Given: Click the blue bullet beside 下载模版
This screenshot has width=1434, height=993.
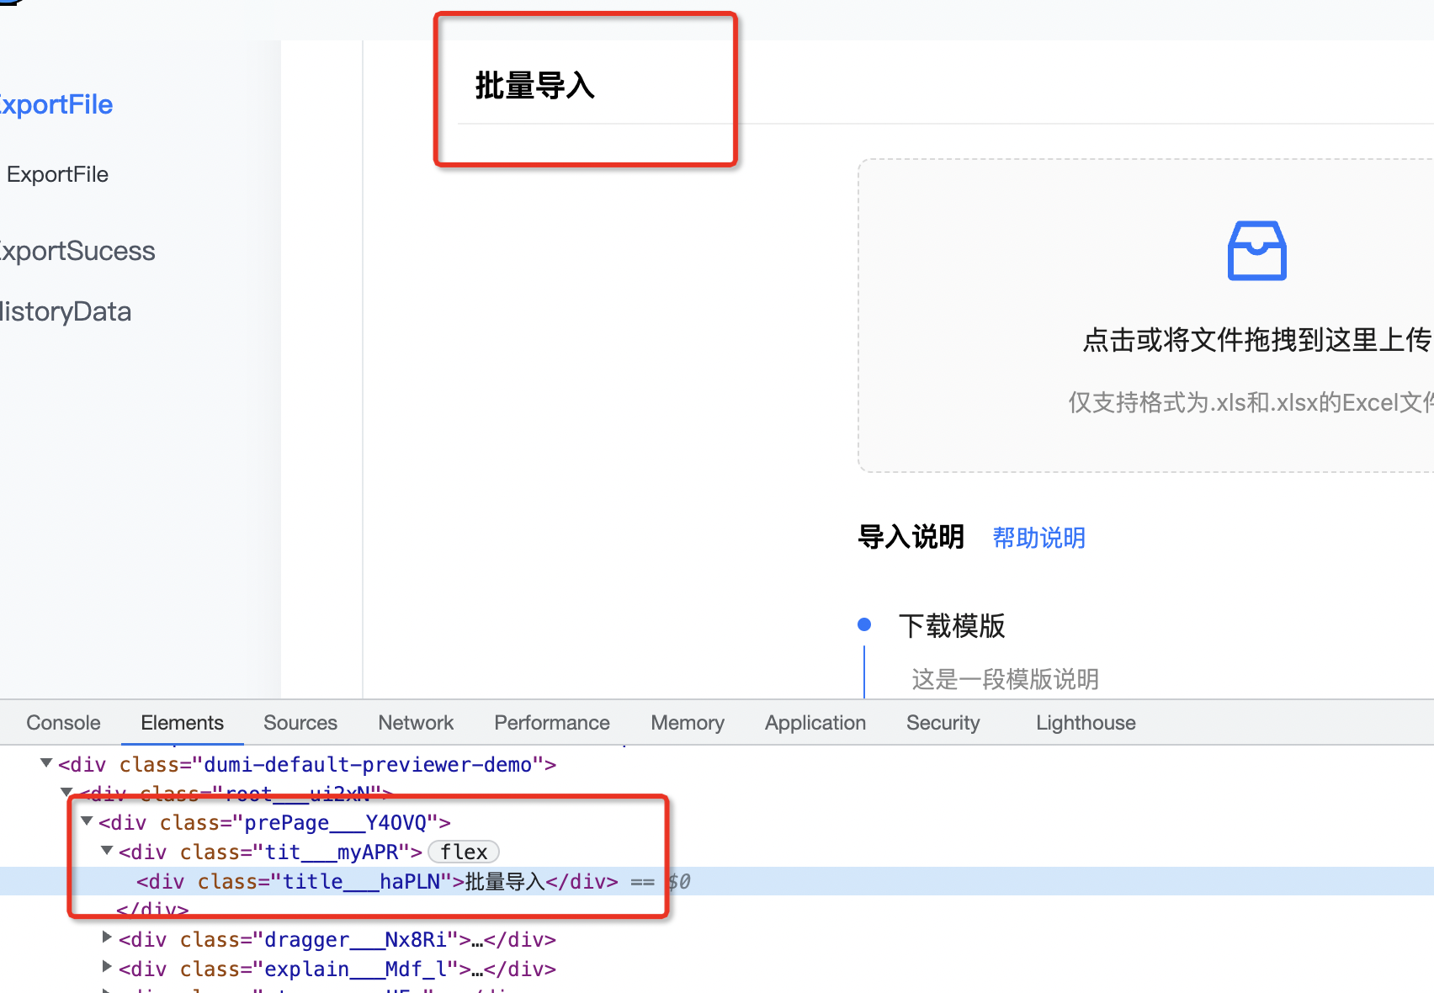Looking at the screenshot, I should click(863, 624).
